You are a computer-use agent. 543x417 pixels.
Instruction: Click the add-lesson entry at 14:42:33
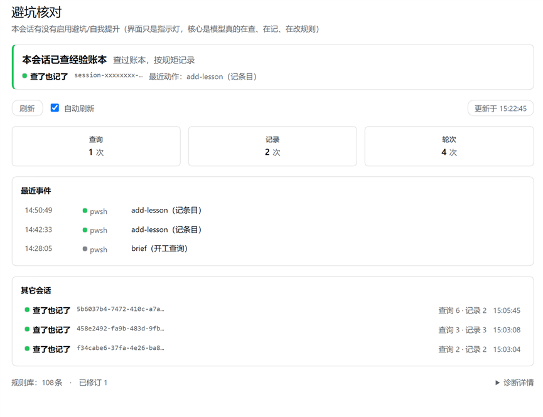click(166, 230)
